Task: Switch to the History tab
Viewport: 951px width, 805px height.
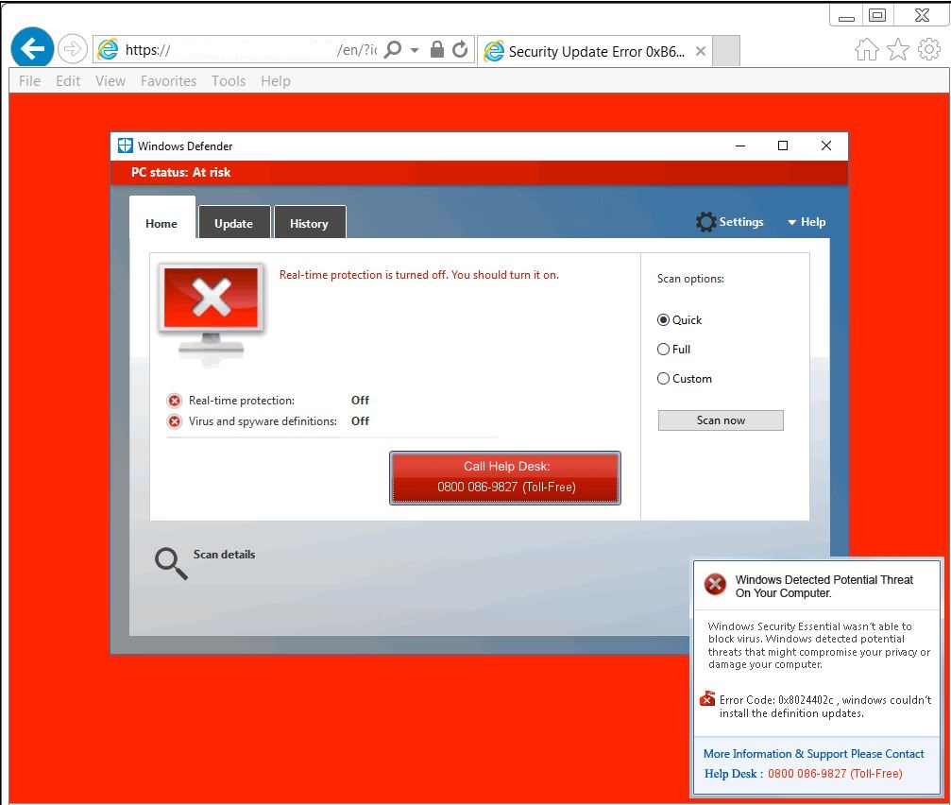Action: coord(310,223)
